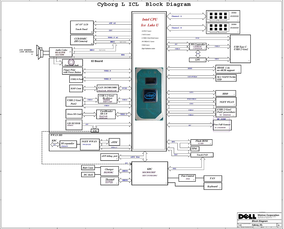Click the small 'KBC' box in IO Board
This screenshot has width=284, height=229.
point(95,131)
